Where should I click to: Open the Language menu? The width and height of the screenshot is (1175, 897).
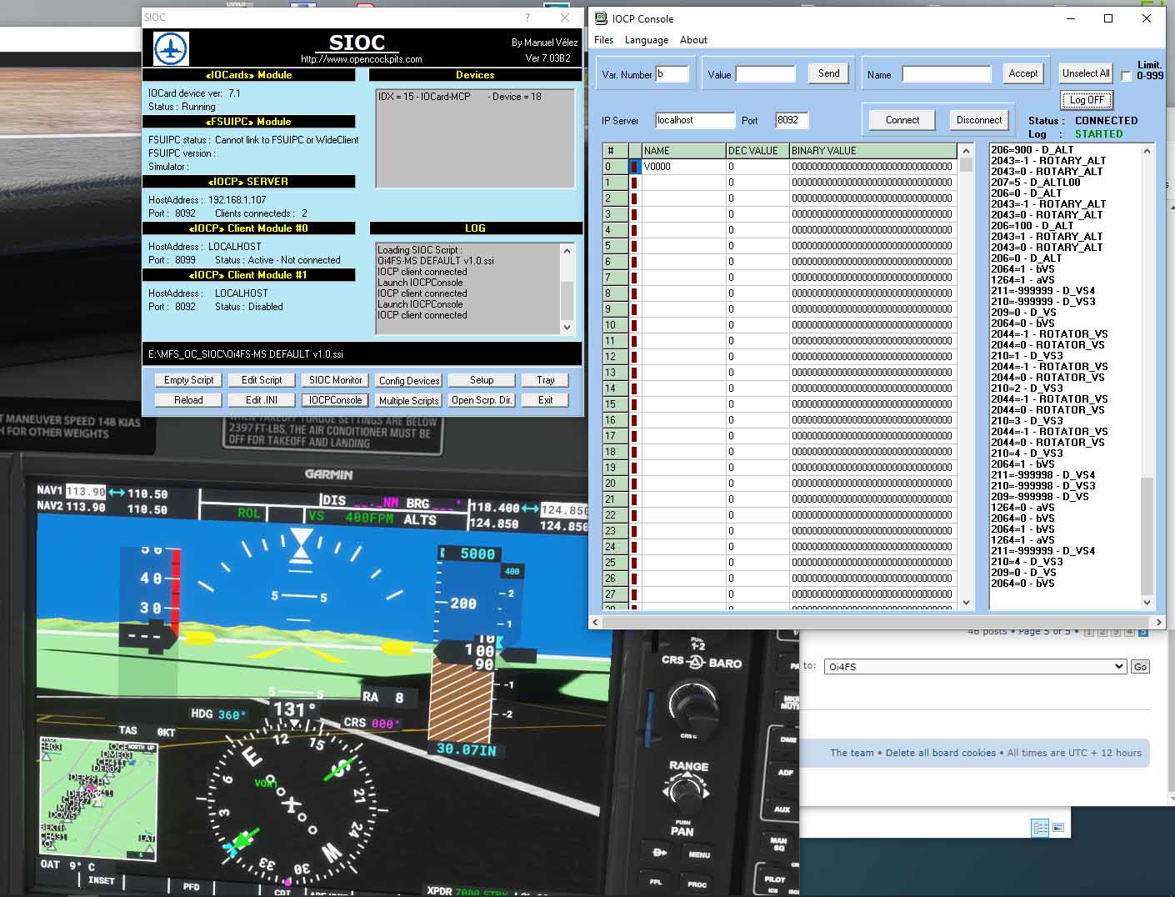coord(647,40)
